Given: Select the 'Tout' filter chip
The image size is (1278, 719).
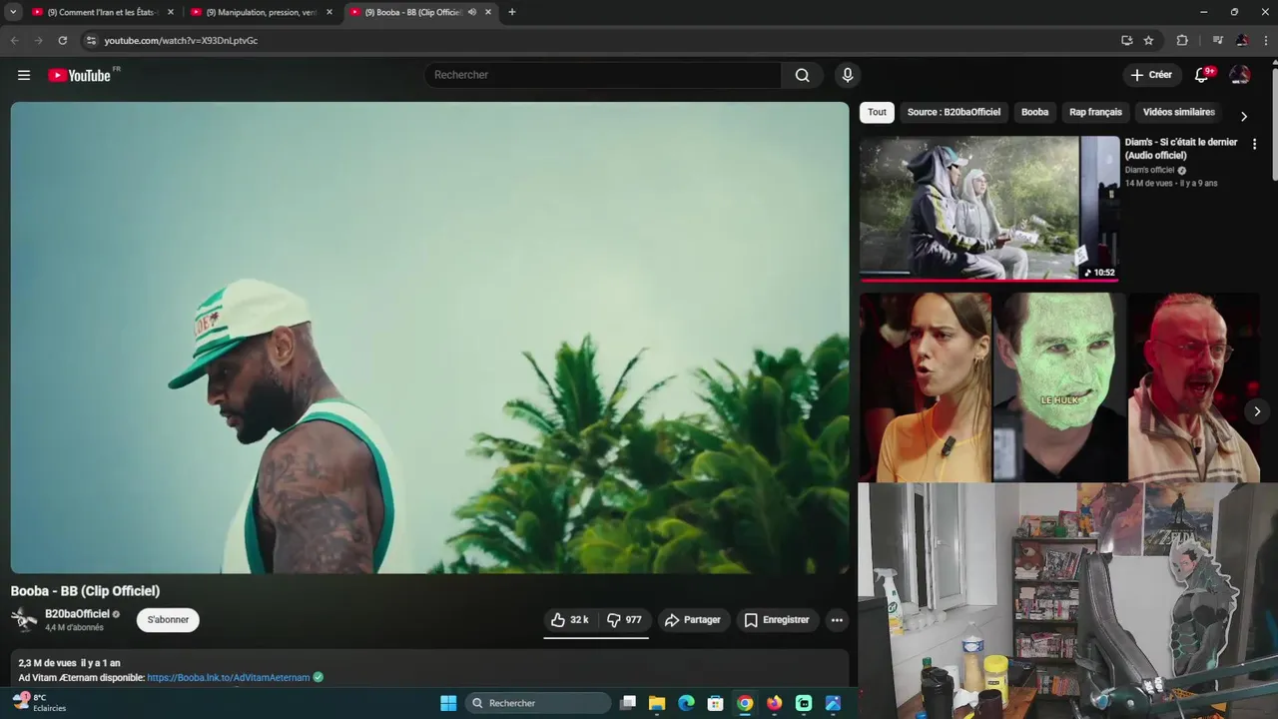Looking at the screenshot, I should tap(877, 112).
